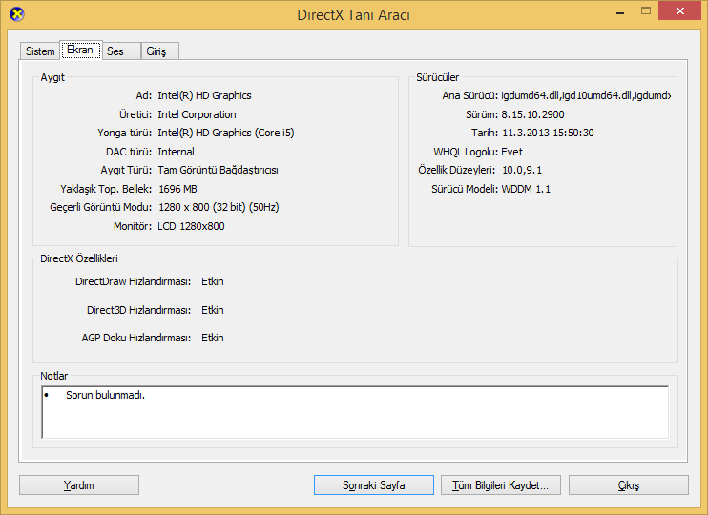Click the 'Yaklaşık Top. Bellek:' label
Image resolution: width=708 pixels, height=515 pixels.
(x=106, y=189)
